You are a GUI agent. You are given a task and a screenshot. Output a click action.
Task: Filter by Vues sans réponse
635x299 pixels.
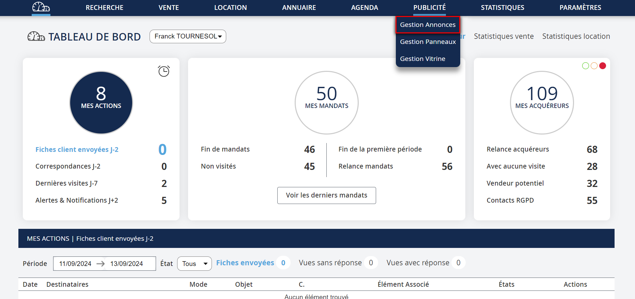(x=330, y=263)
